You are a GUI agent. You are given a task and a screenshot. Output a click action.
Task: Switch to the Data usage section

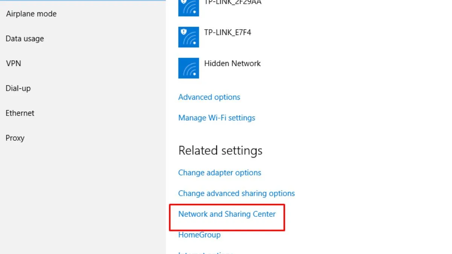pyautogui.click(x=24, y=38)
